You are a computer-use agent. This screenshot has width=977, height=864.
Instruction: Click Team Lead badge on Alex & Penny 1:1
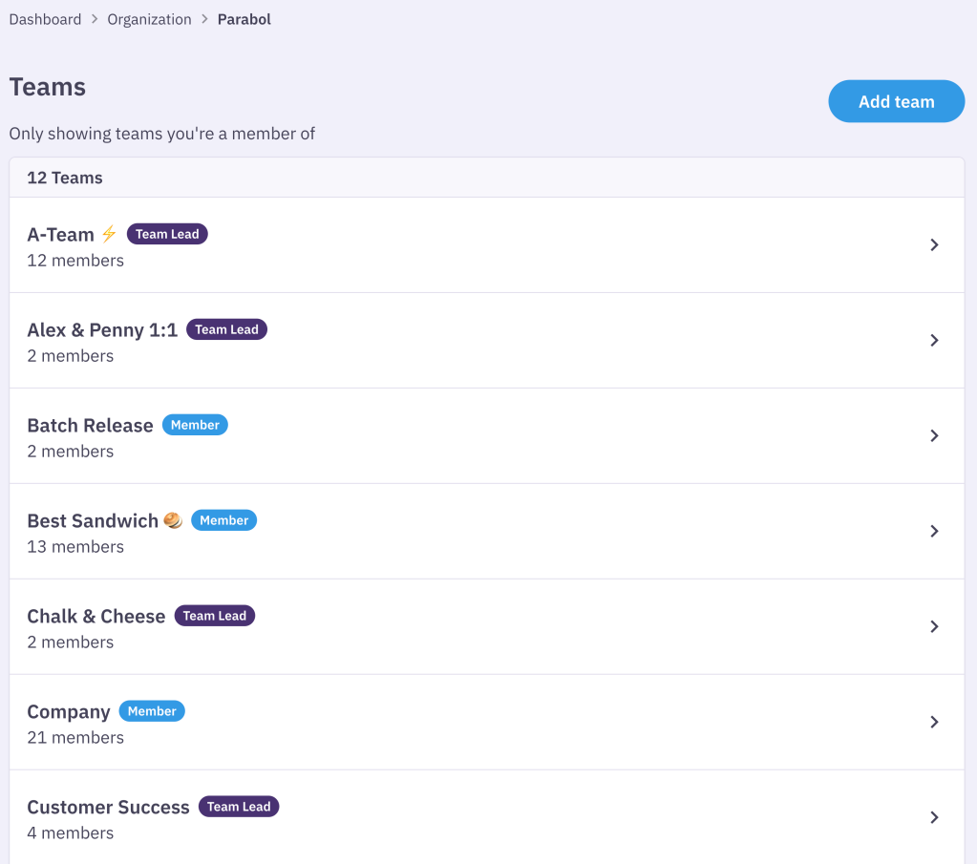[x=226, y=329]
